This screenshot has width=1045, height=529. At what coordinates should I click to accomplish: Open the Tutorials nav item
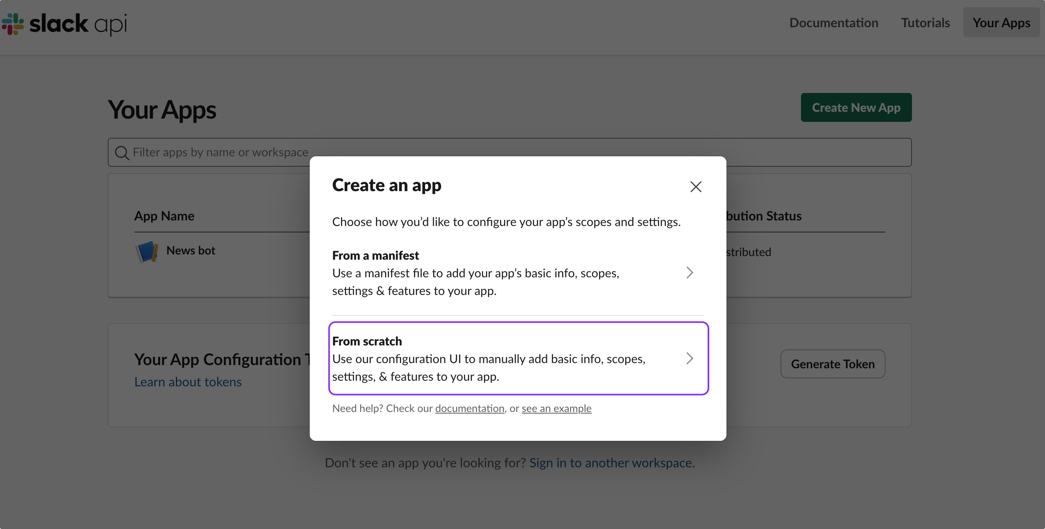925,23
